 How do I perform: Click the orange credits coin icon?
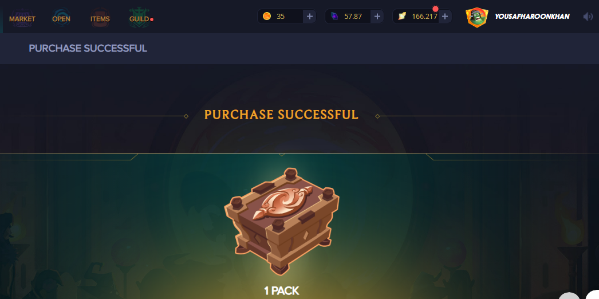click(x=267, y=17)
